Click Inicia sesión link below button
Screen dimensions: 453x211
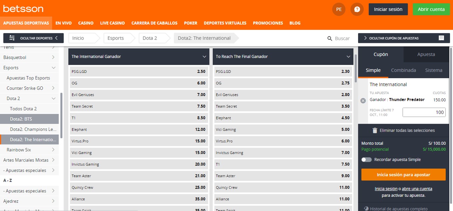pos(386,189)
